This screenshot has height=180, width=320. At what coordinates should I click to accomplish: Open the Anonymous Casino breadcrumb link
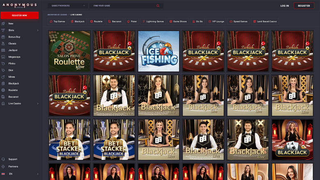pos(57,15)
